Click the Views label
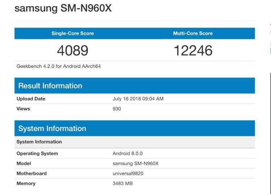Viewport: 271px width, 194px height. pos(23,109)
